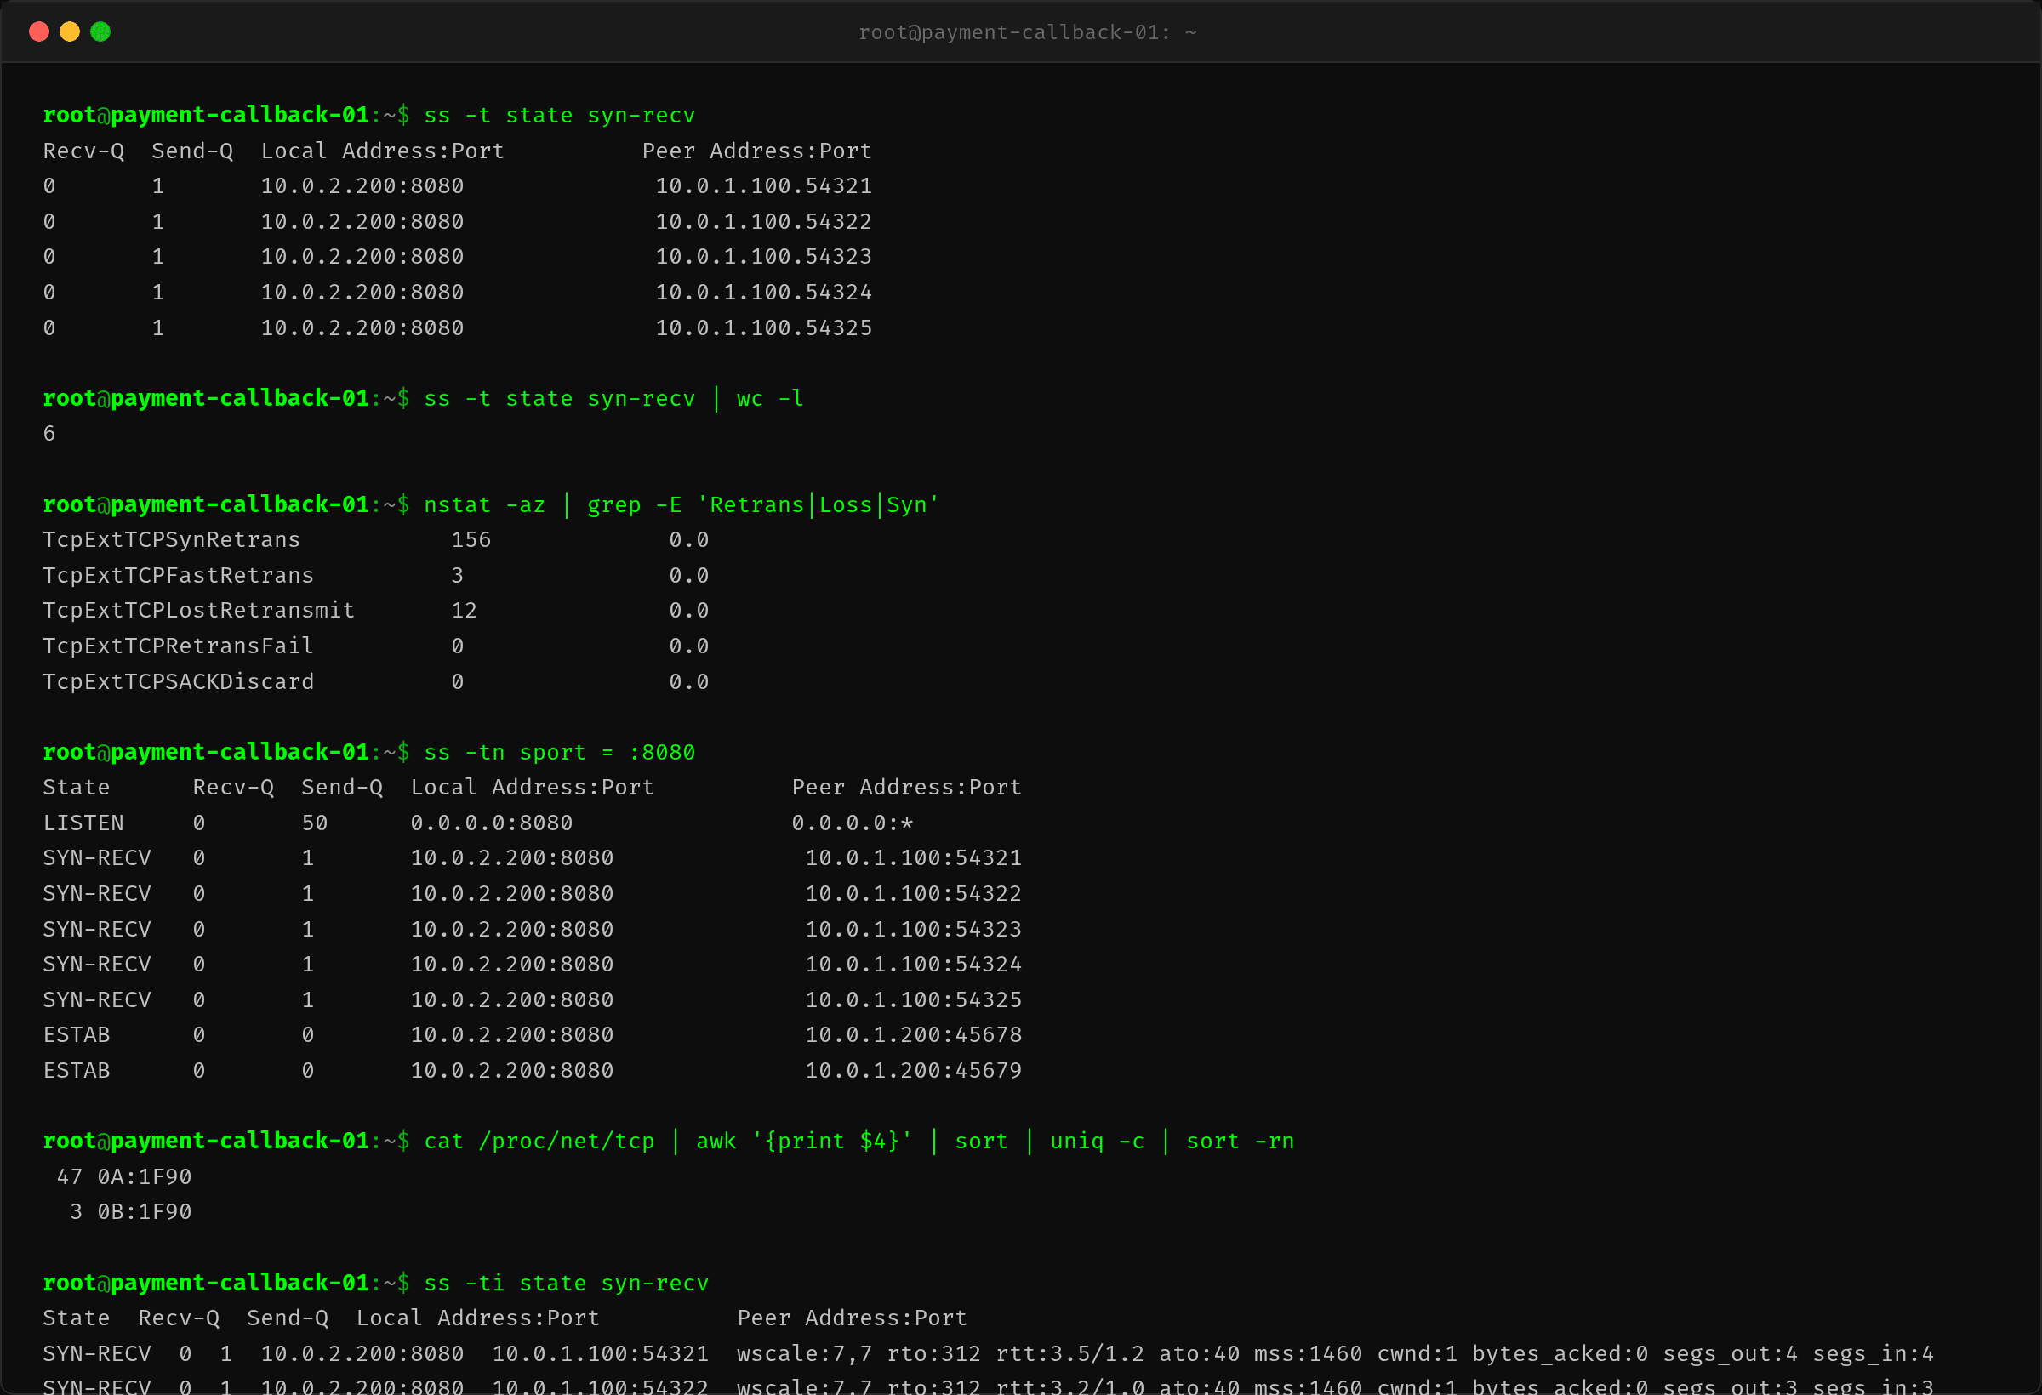2042x1395 pixels.
Task: Click 'segs_out:4' in the ss -ti output
Action: pyautogui.click(x=1731, y=1353)
